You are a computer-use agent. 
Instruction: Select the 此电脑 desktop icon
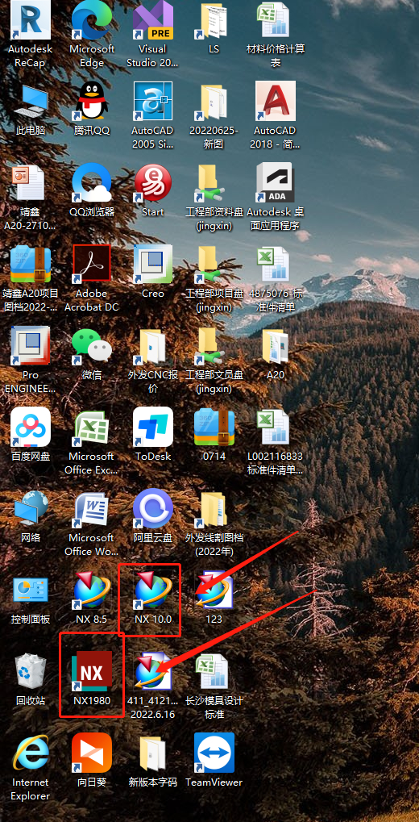pos(31,102)
